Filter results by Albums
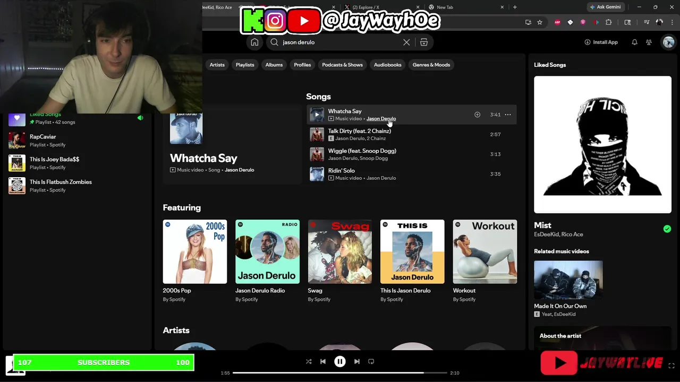Screen dimensions: 680x382 [274, 65]
